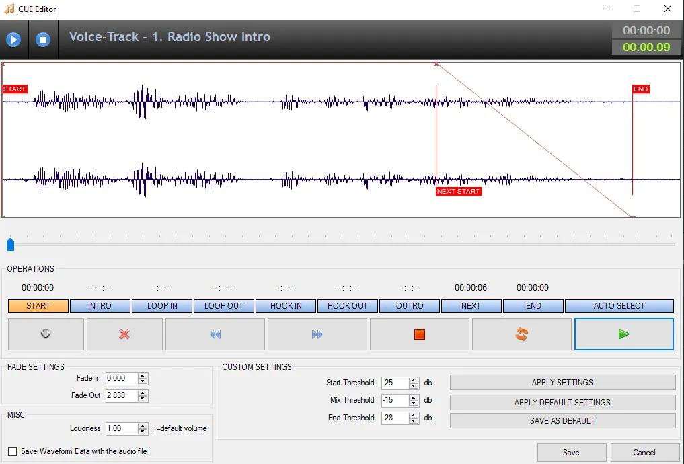The width and height of the screenshot is (684, 464).
Task: Click the Mix Threshold input field
Action: point(395,400)
